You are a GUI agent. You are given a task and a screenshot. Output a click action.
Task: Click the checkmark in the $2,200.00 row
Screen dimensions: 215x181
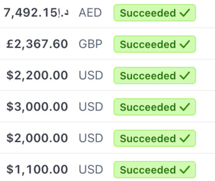coord(185,76)
